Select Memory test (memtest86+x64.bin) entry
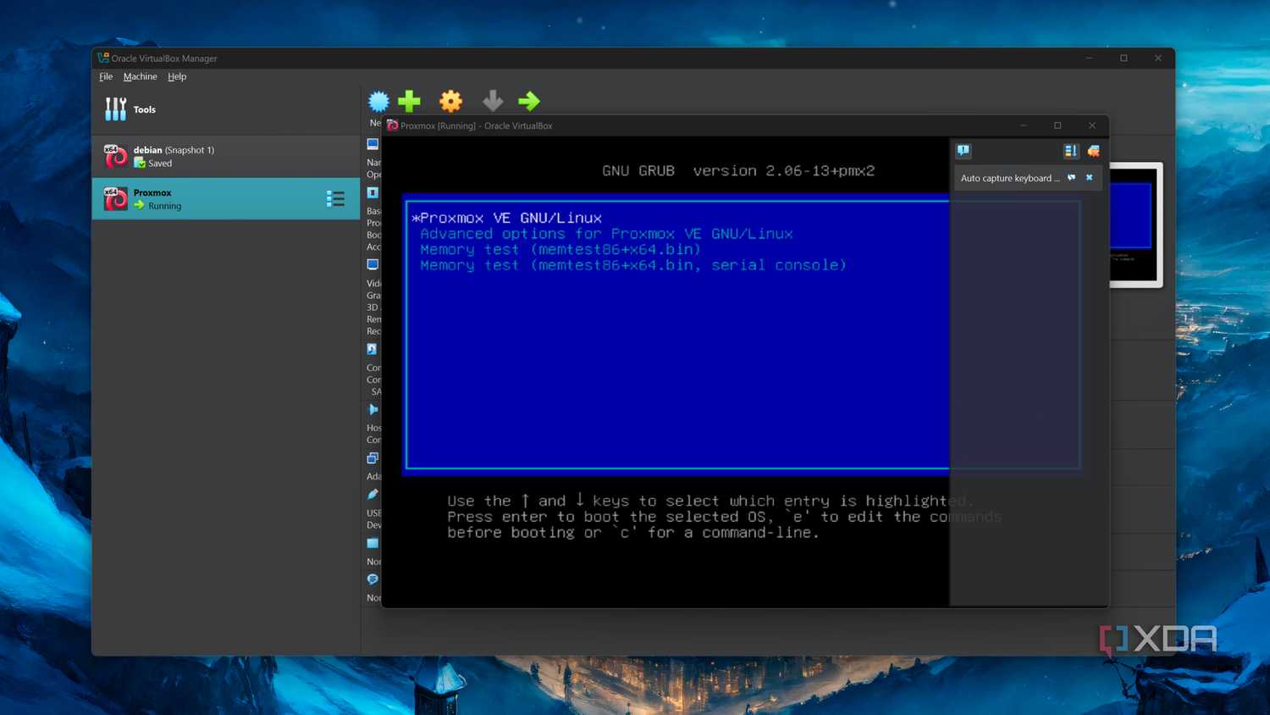Image resolution: width=1270 pixels, height=715 pixels. click(x=560, y=250)
